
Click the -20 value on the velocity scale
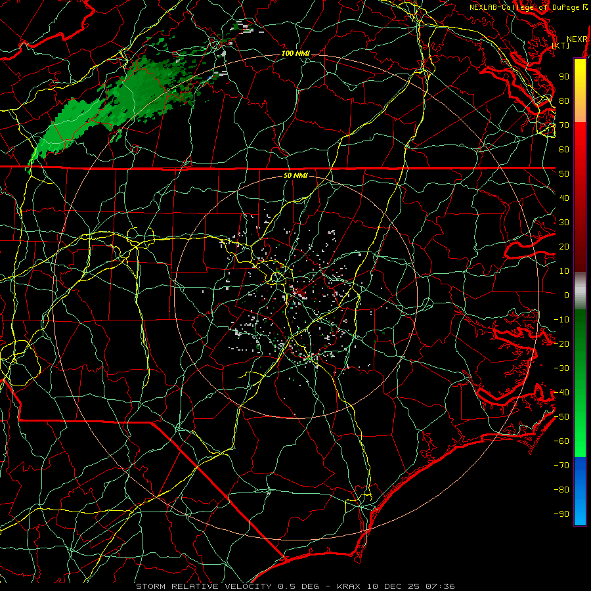[561, 343]
